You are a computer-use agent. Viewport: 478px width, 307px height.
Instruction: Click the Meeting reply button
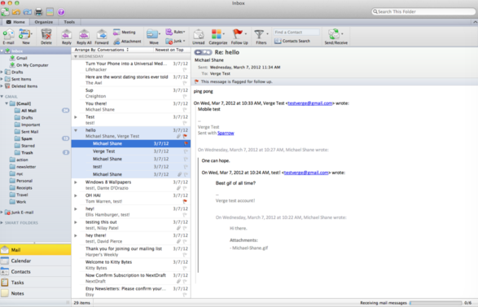(125, 32)
